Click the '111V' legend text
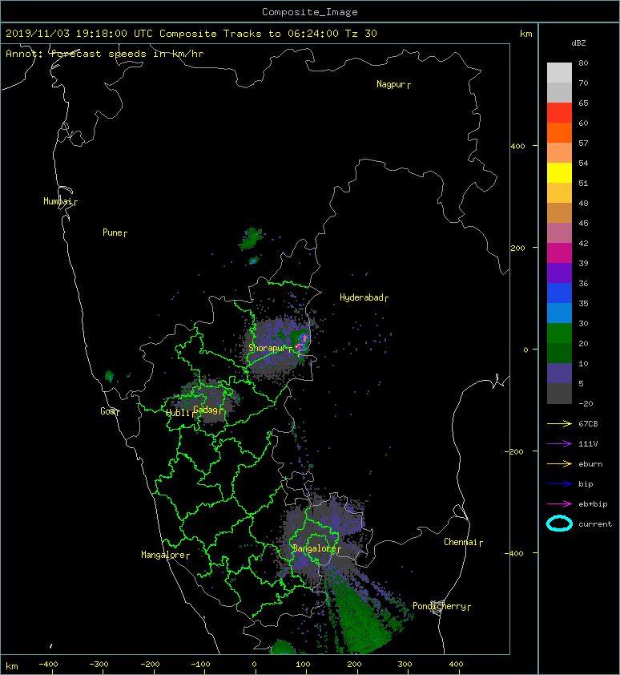Screen dimensions: 620x675 coord(588,444)
